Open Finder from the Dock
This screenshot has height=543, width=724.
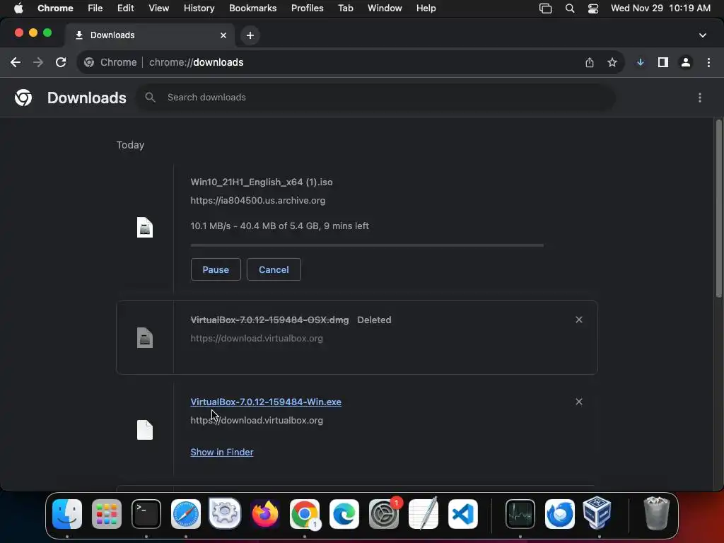tap(67, 514)
